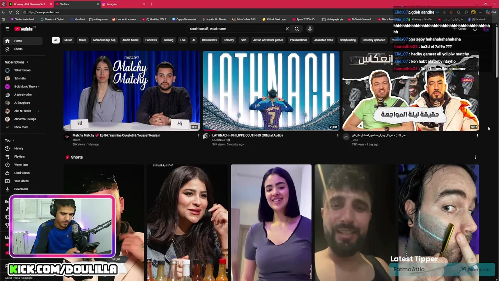Screen dimensions: 499x281
Task: Expand the You section header
Action: pos(10,140)
